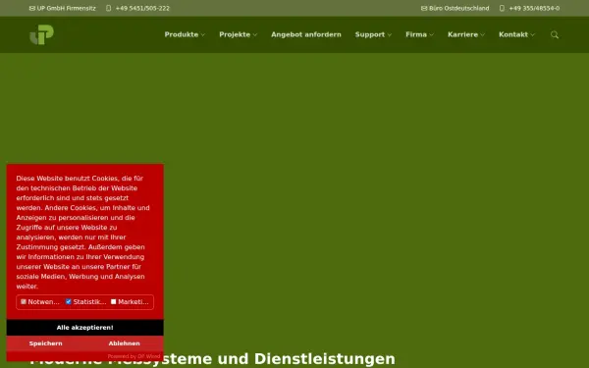Expand the Kontakt menu chevron
Image resolution: width=589 pixels, height=368 pixels.
532,35
